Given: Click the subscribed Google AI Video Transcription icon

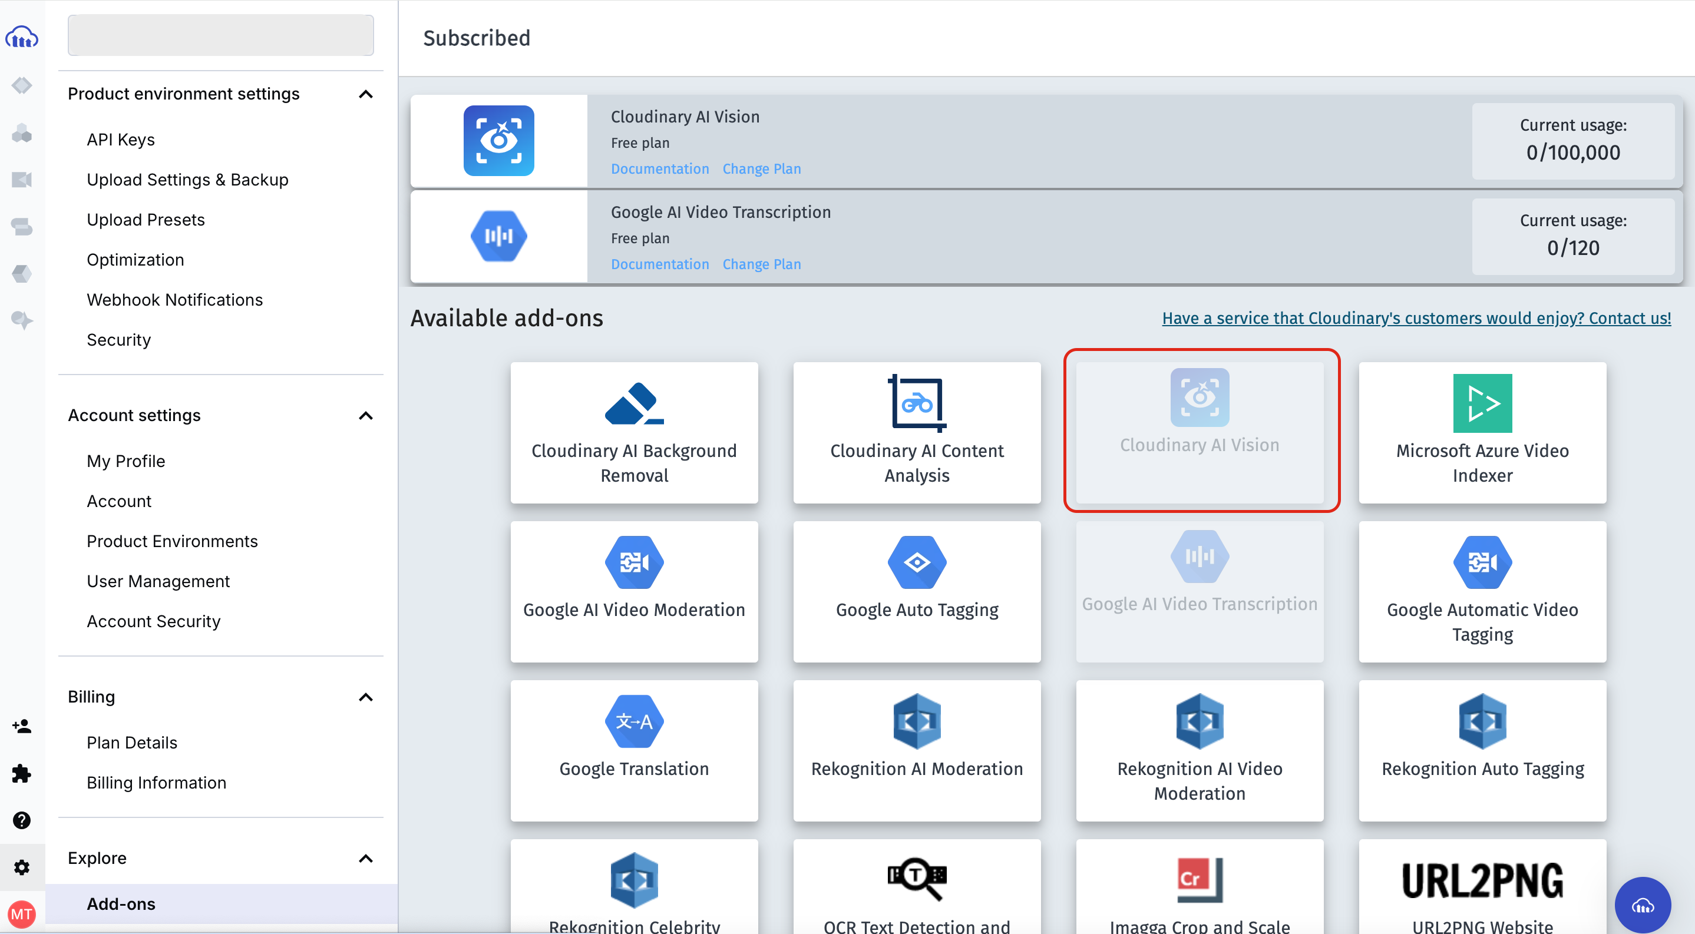Looking at the screenshot, I should pos(498,236).
